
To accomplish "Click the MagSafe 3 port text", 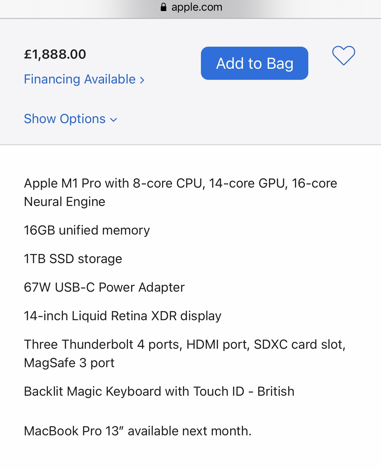I will pos(69,363).
